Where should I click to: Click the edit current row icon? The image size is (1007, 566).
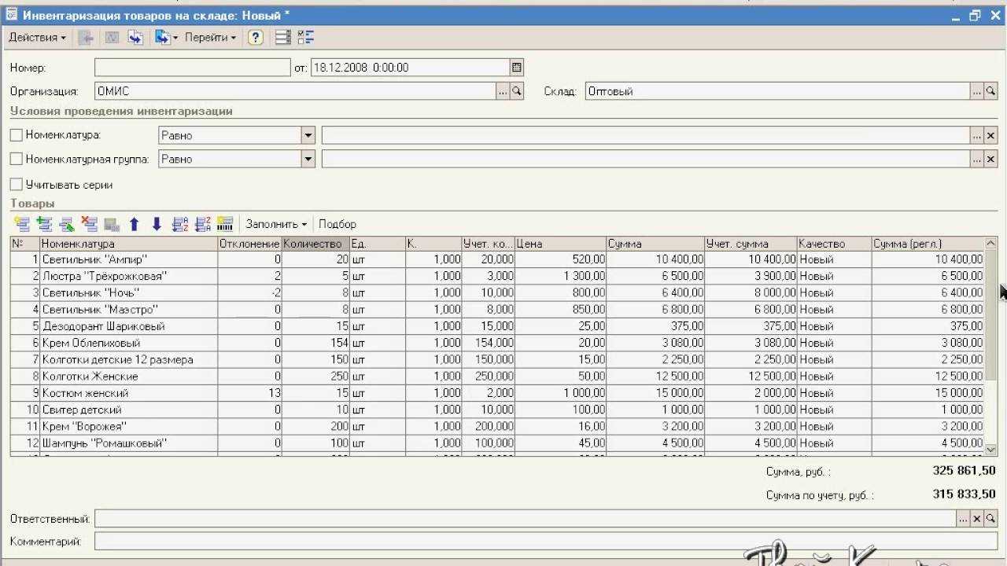pyautogui.click(x=67, y=224)
